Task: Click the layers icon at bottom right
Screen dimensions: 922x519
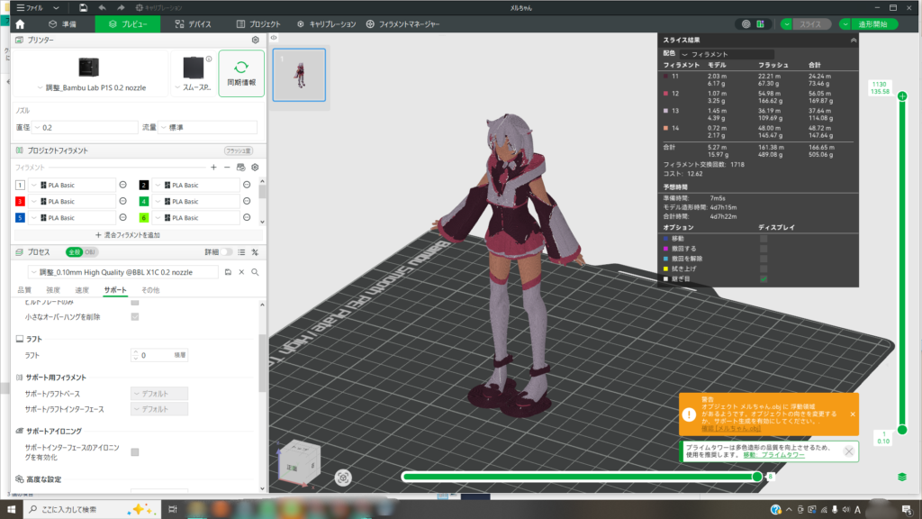Action: pyautogui.click(x=902, y=477)
